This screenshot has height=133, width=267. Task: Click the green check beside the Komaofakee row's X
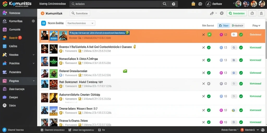click(209, 60)
